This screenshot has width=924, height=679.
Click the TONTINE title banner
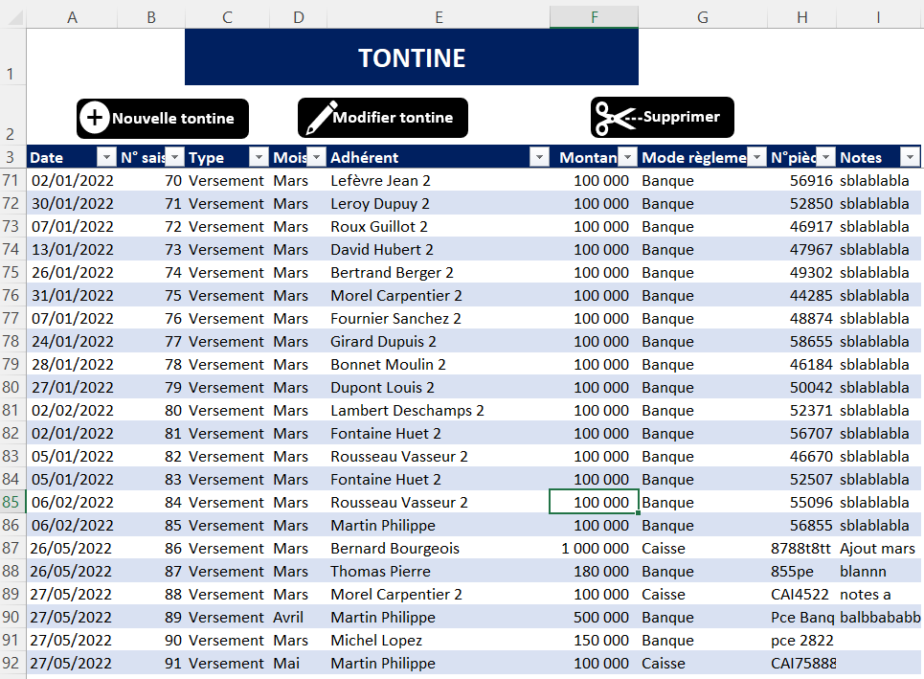pos(411,57)
